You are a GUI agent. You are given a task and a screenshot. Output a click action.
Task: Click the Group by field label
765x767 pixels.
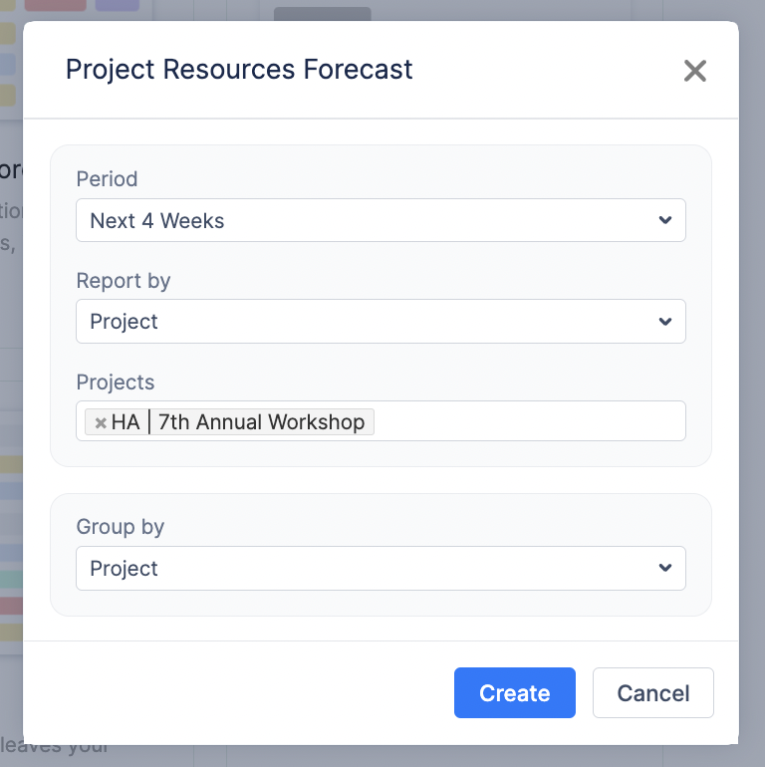pos(121,527)
